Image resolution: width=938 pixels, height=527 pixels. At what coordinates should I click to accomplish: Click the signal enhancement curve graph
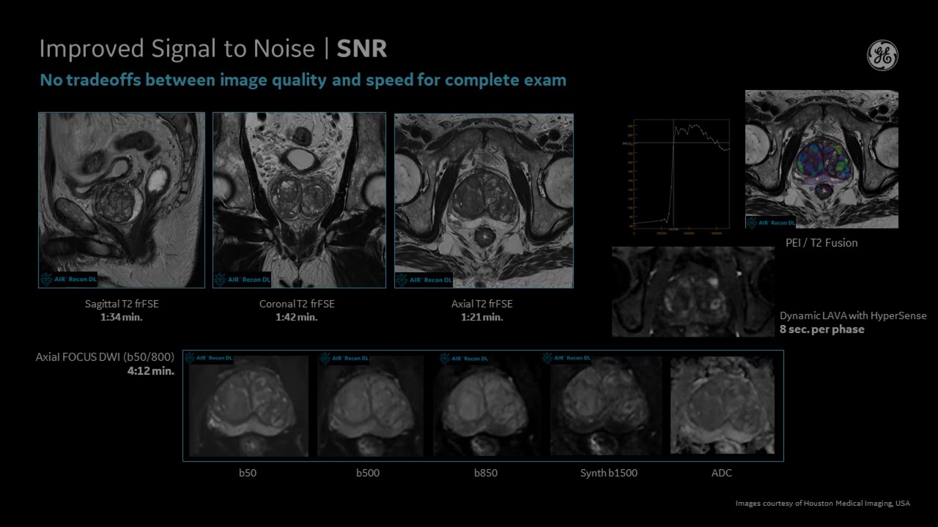coord(681,176)
